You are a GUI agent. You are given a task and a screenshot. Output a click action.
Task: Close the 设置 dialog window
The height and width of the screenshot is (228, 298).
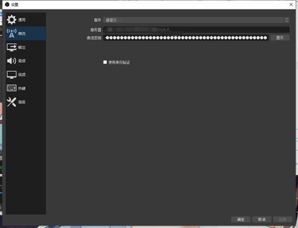pyautogui.click(x=291, y=5)
